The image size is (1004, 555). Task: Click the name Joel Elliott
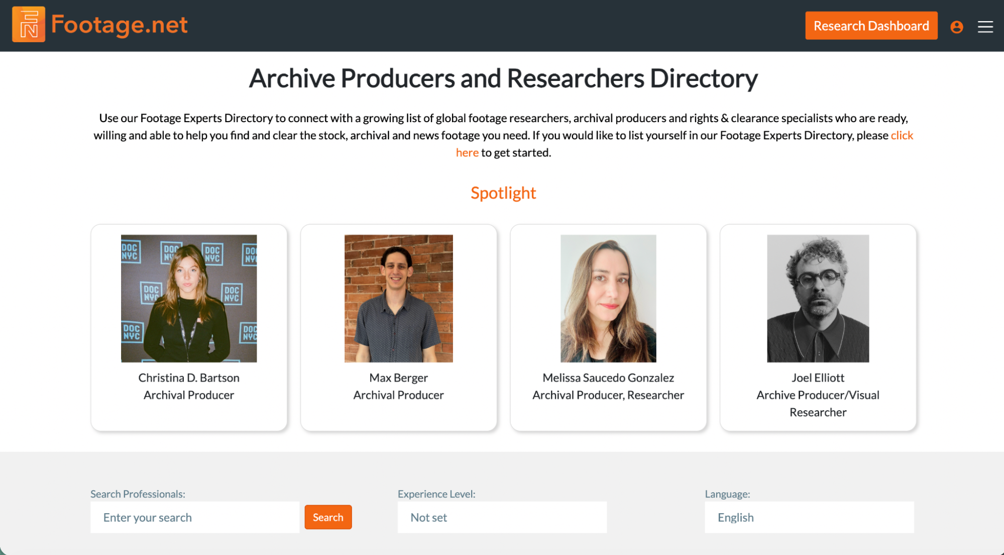[818, 378]
